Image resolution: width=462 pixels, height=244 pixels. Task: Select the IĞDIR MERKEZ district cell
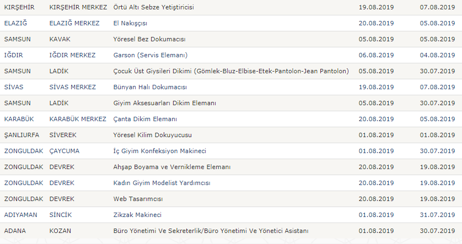(x=72, y=55)
